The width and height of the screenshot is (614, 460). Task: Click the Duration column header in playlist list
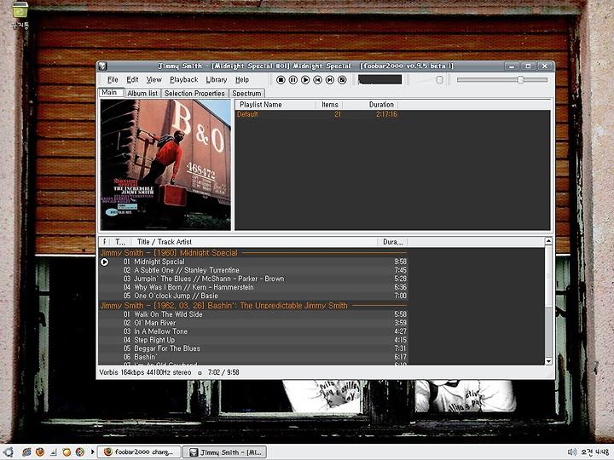[370, 105]
